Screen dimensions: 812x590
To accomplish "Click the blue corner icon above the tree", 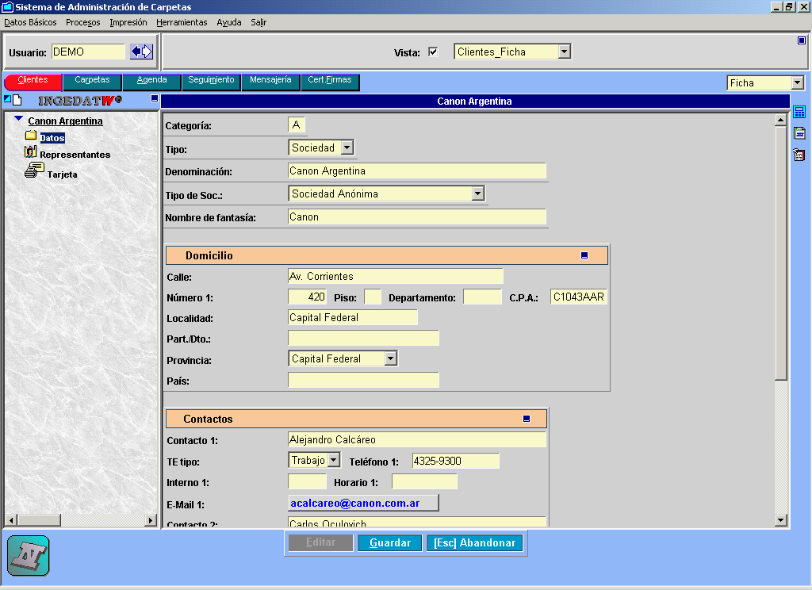I will point(7,98).
